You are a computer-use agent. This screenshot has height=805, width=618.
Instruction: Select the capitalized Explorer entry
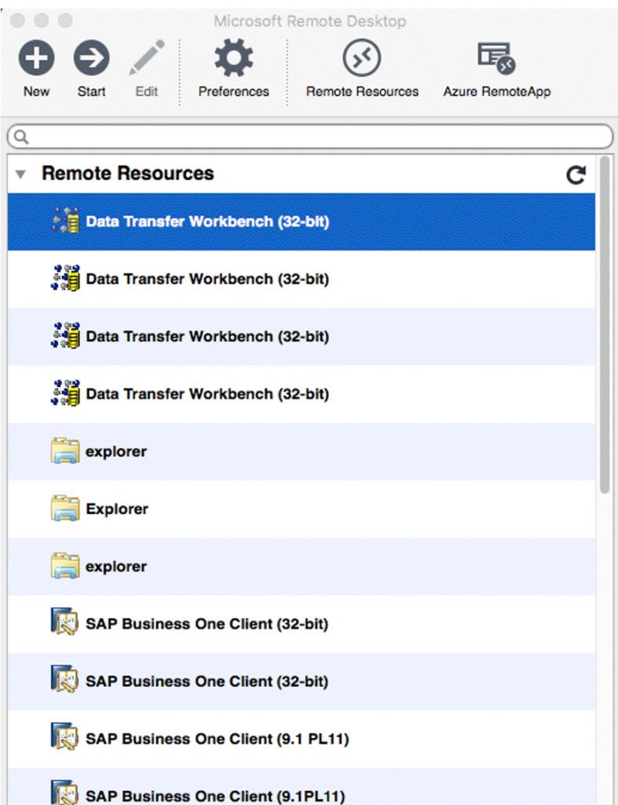(x=302, y=509)
